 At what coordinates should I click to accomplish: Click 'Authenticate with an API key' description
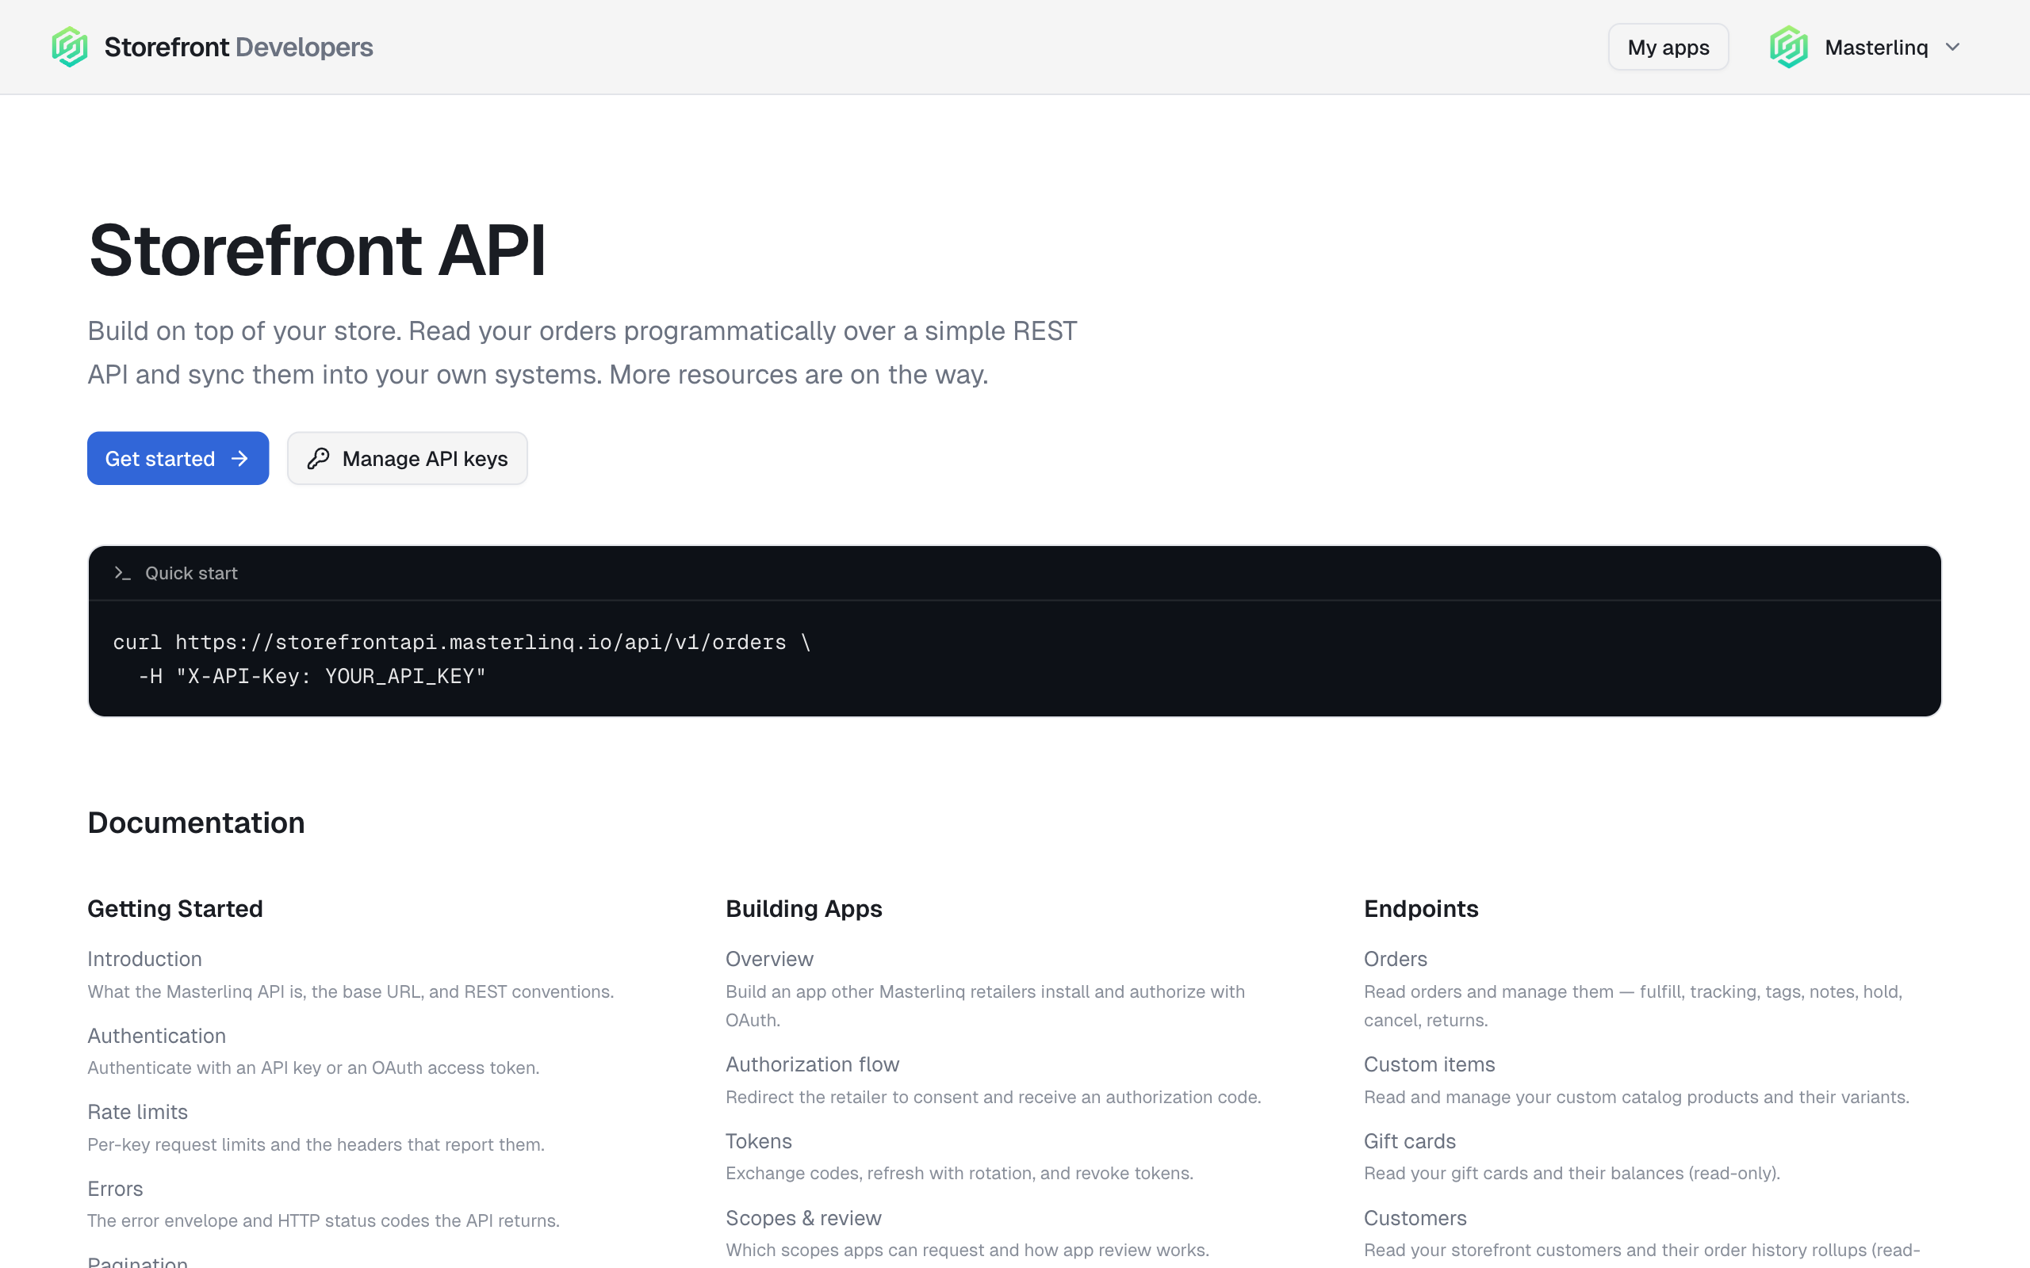pyautogui.click(x=313, y=1067)
